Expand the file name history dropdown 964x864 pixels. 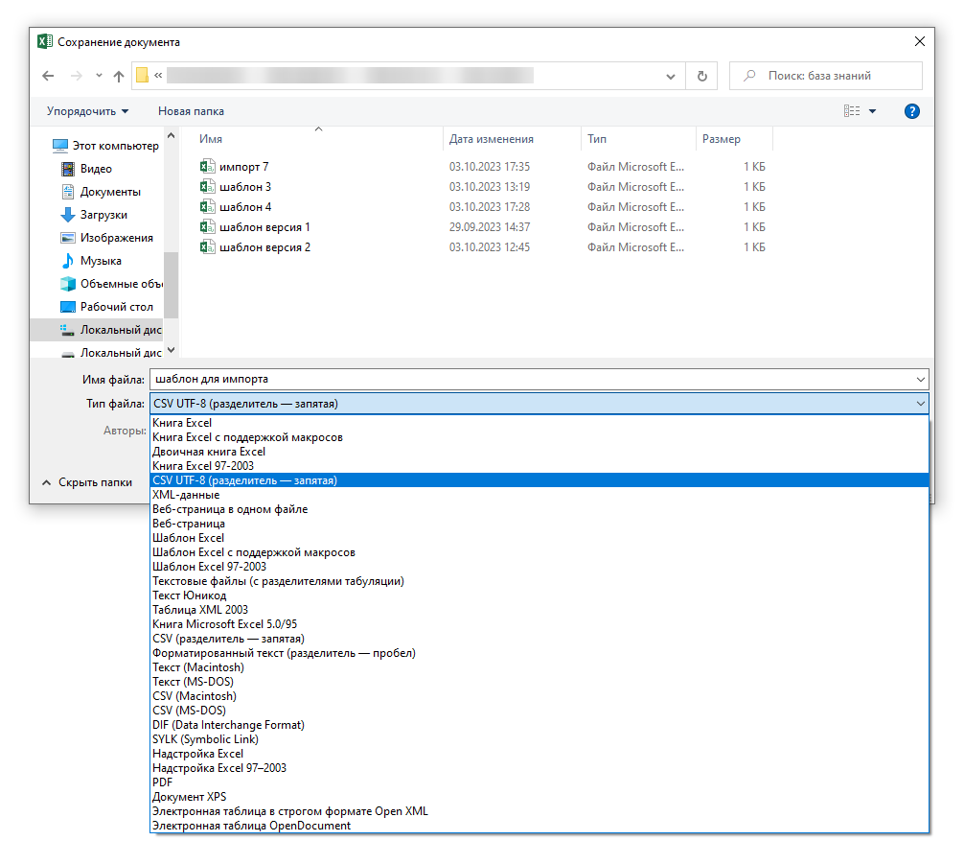point(920,379)
